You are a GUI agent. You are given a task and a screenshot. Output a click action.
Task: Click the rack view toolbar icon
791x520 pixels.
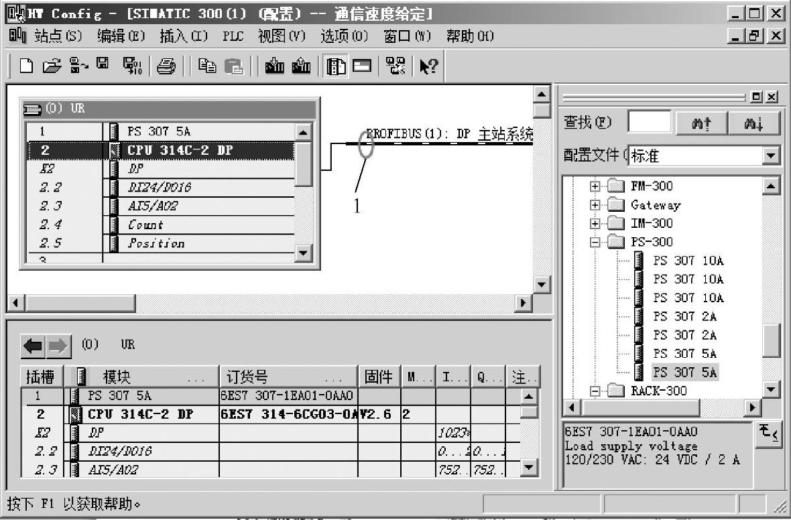click(x=362, y=66)
